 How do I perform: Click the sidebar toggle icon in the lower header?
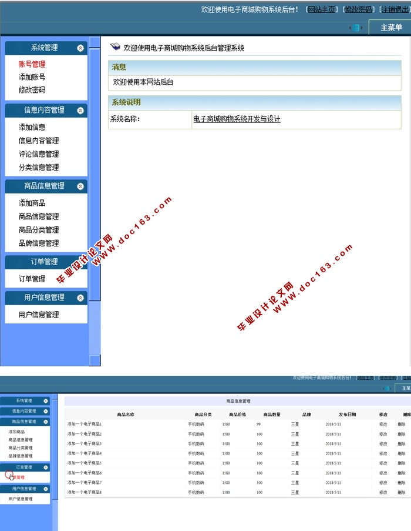tap(387, 388)
